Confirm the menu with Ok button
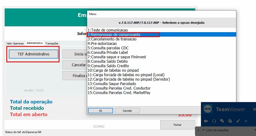 pos(100,111)
